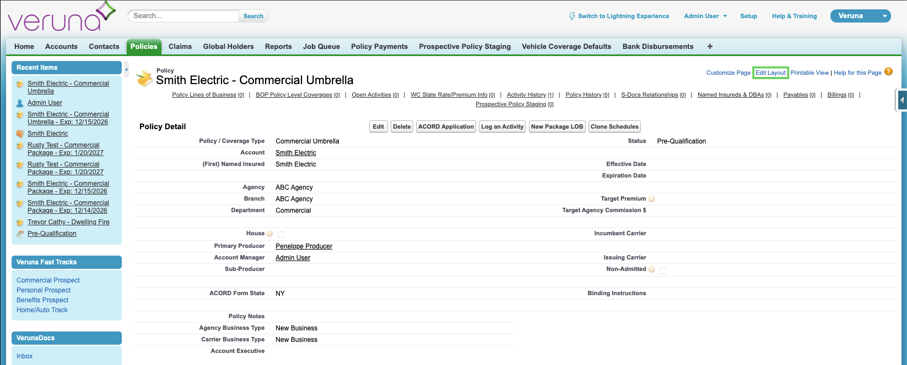Open the Policy Payments tab
Image resolution: width=907 pixels, height=365 pixels.
(379, 47)
